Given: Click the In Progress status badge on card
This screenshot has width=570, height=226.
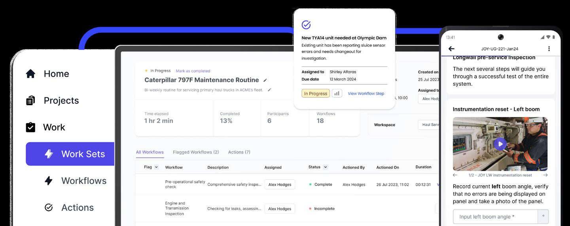Looking at the screenshot, I should (x=316, y=93).
